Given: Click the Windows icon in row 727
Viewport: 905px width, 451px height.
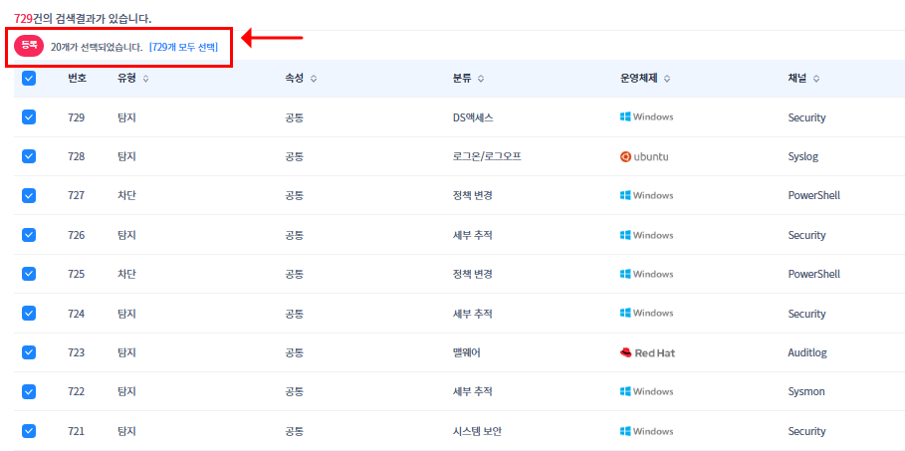Looking at the screenshot, I should pyautogui.click(x=625, y=195).
